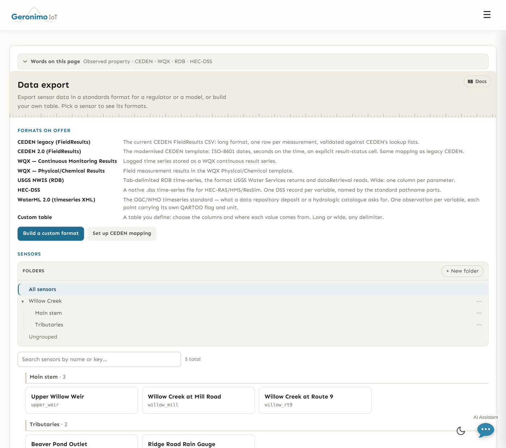Click Build a custom format
The image size is (506, 448).
point(51,234)
